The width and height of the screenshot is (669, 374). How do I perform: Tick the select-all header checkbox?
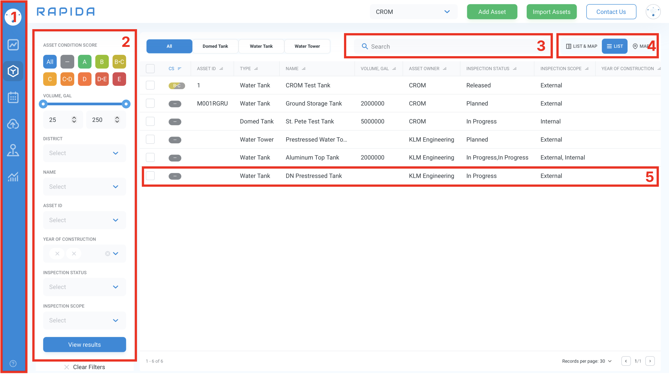pos(150,68)
